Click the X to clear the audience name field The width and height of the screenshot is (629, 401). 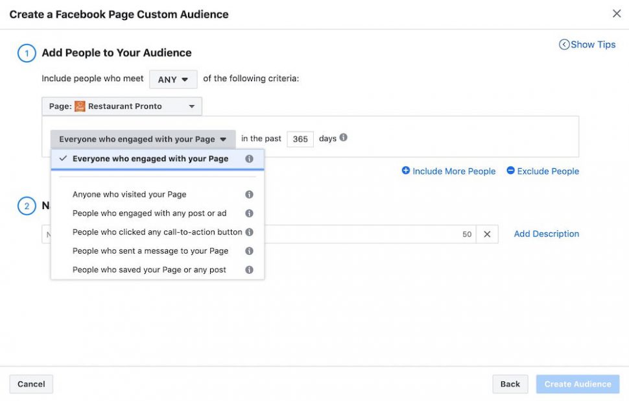487,234
